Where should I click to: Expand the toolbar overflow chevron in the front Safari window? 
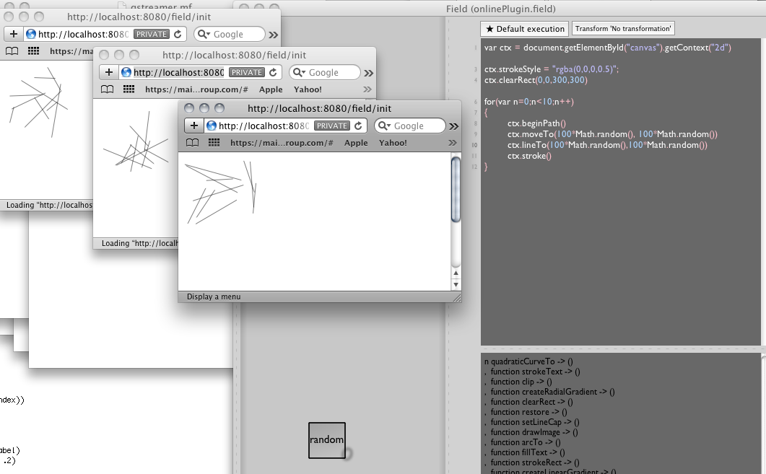click(x=454, y=126)
